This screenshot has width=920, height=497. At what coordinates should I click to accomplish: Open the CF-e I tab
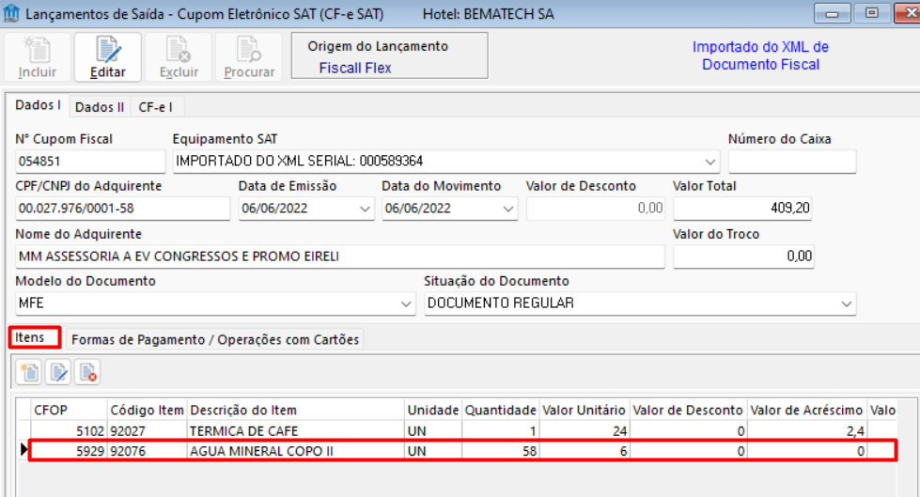156,107
